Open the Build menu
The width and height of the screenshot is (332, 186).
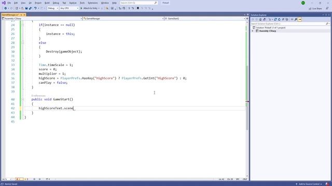(x=47, y=3)
